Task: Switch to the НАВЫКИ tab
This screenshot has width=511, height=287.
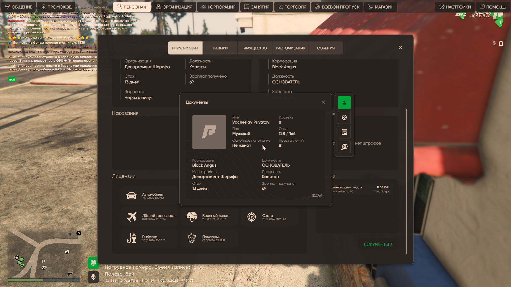Action: click(220, 48)
